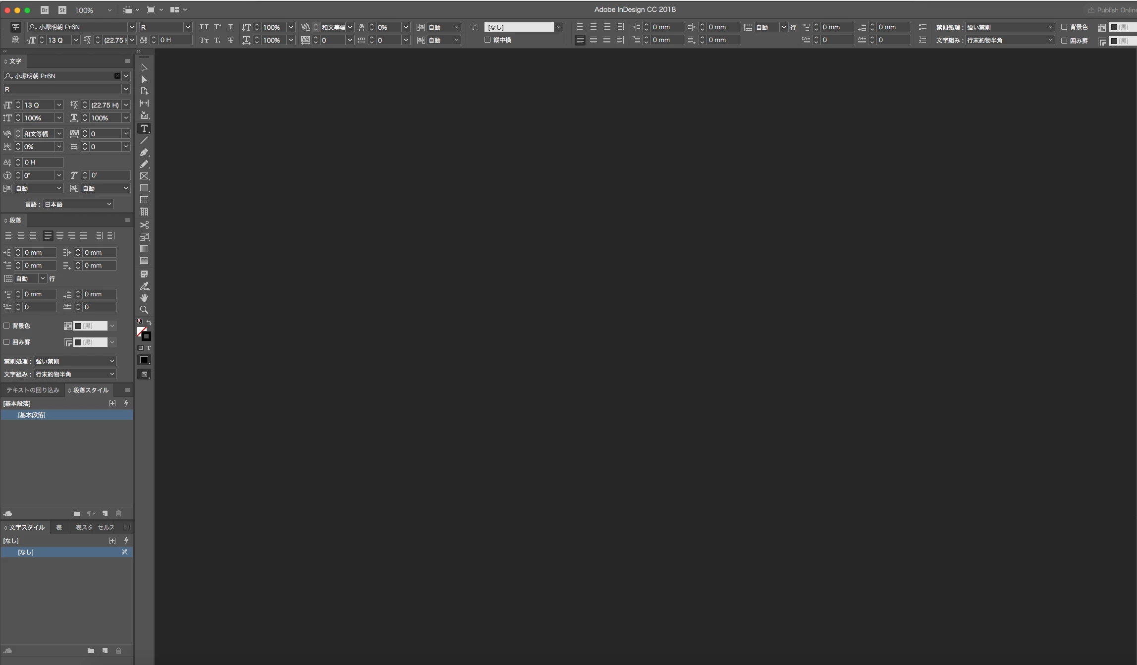This screenshot has height=665, width=1137.
Task: Select the Type tool in toolbox
Action: click(144, 128)
